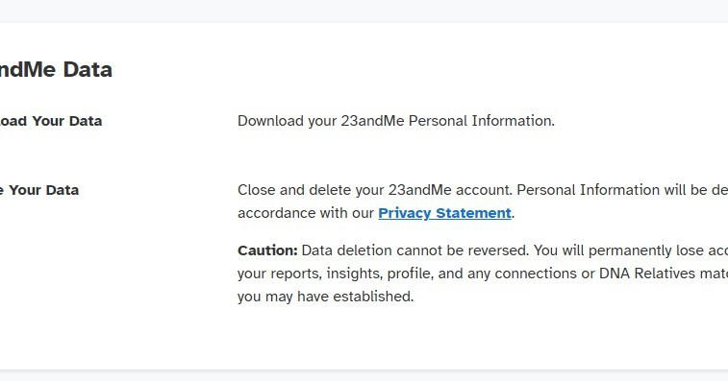Click the bold Caution: label
Screen dimensions: 728x381
267,250
